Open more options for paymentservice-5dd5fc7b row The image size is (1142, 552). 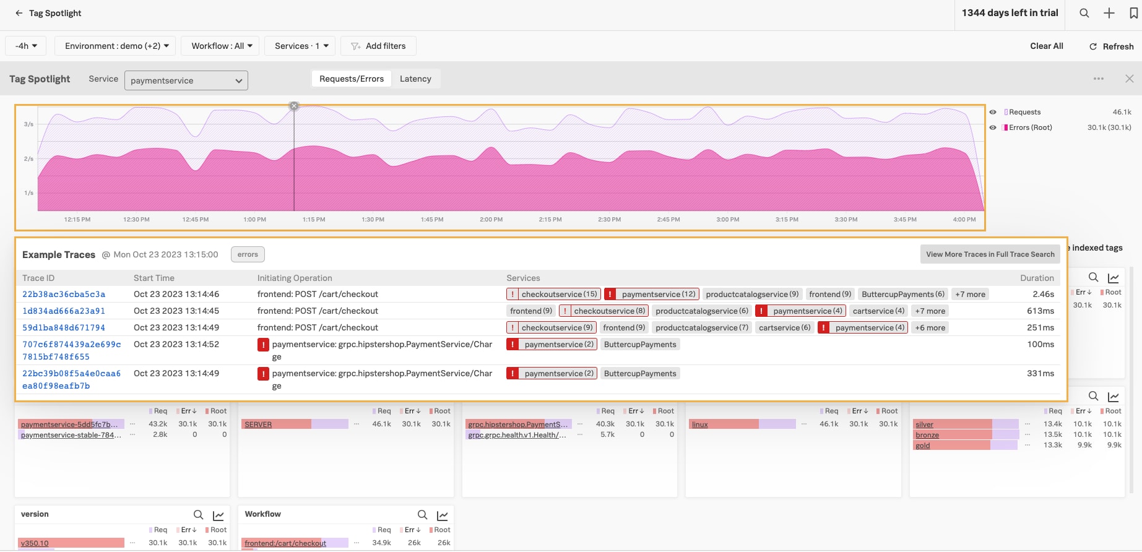(132, 424)
